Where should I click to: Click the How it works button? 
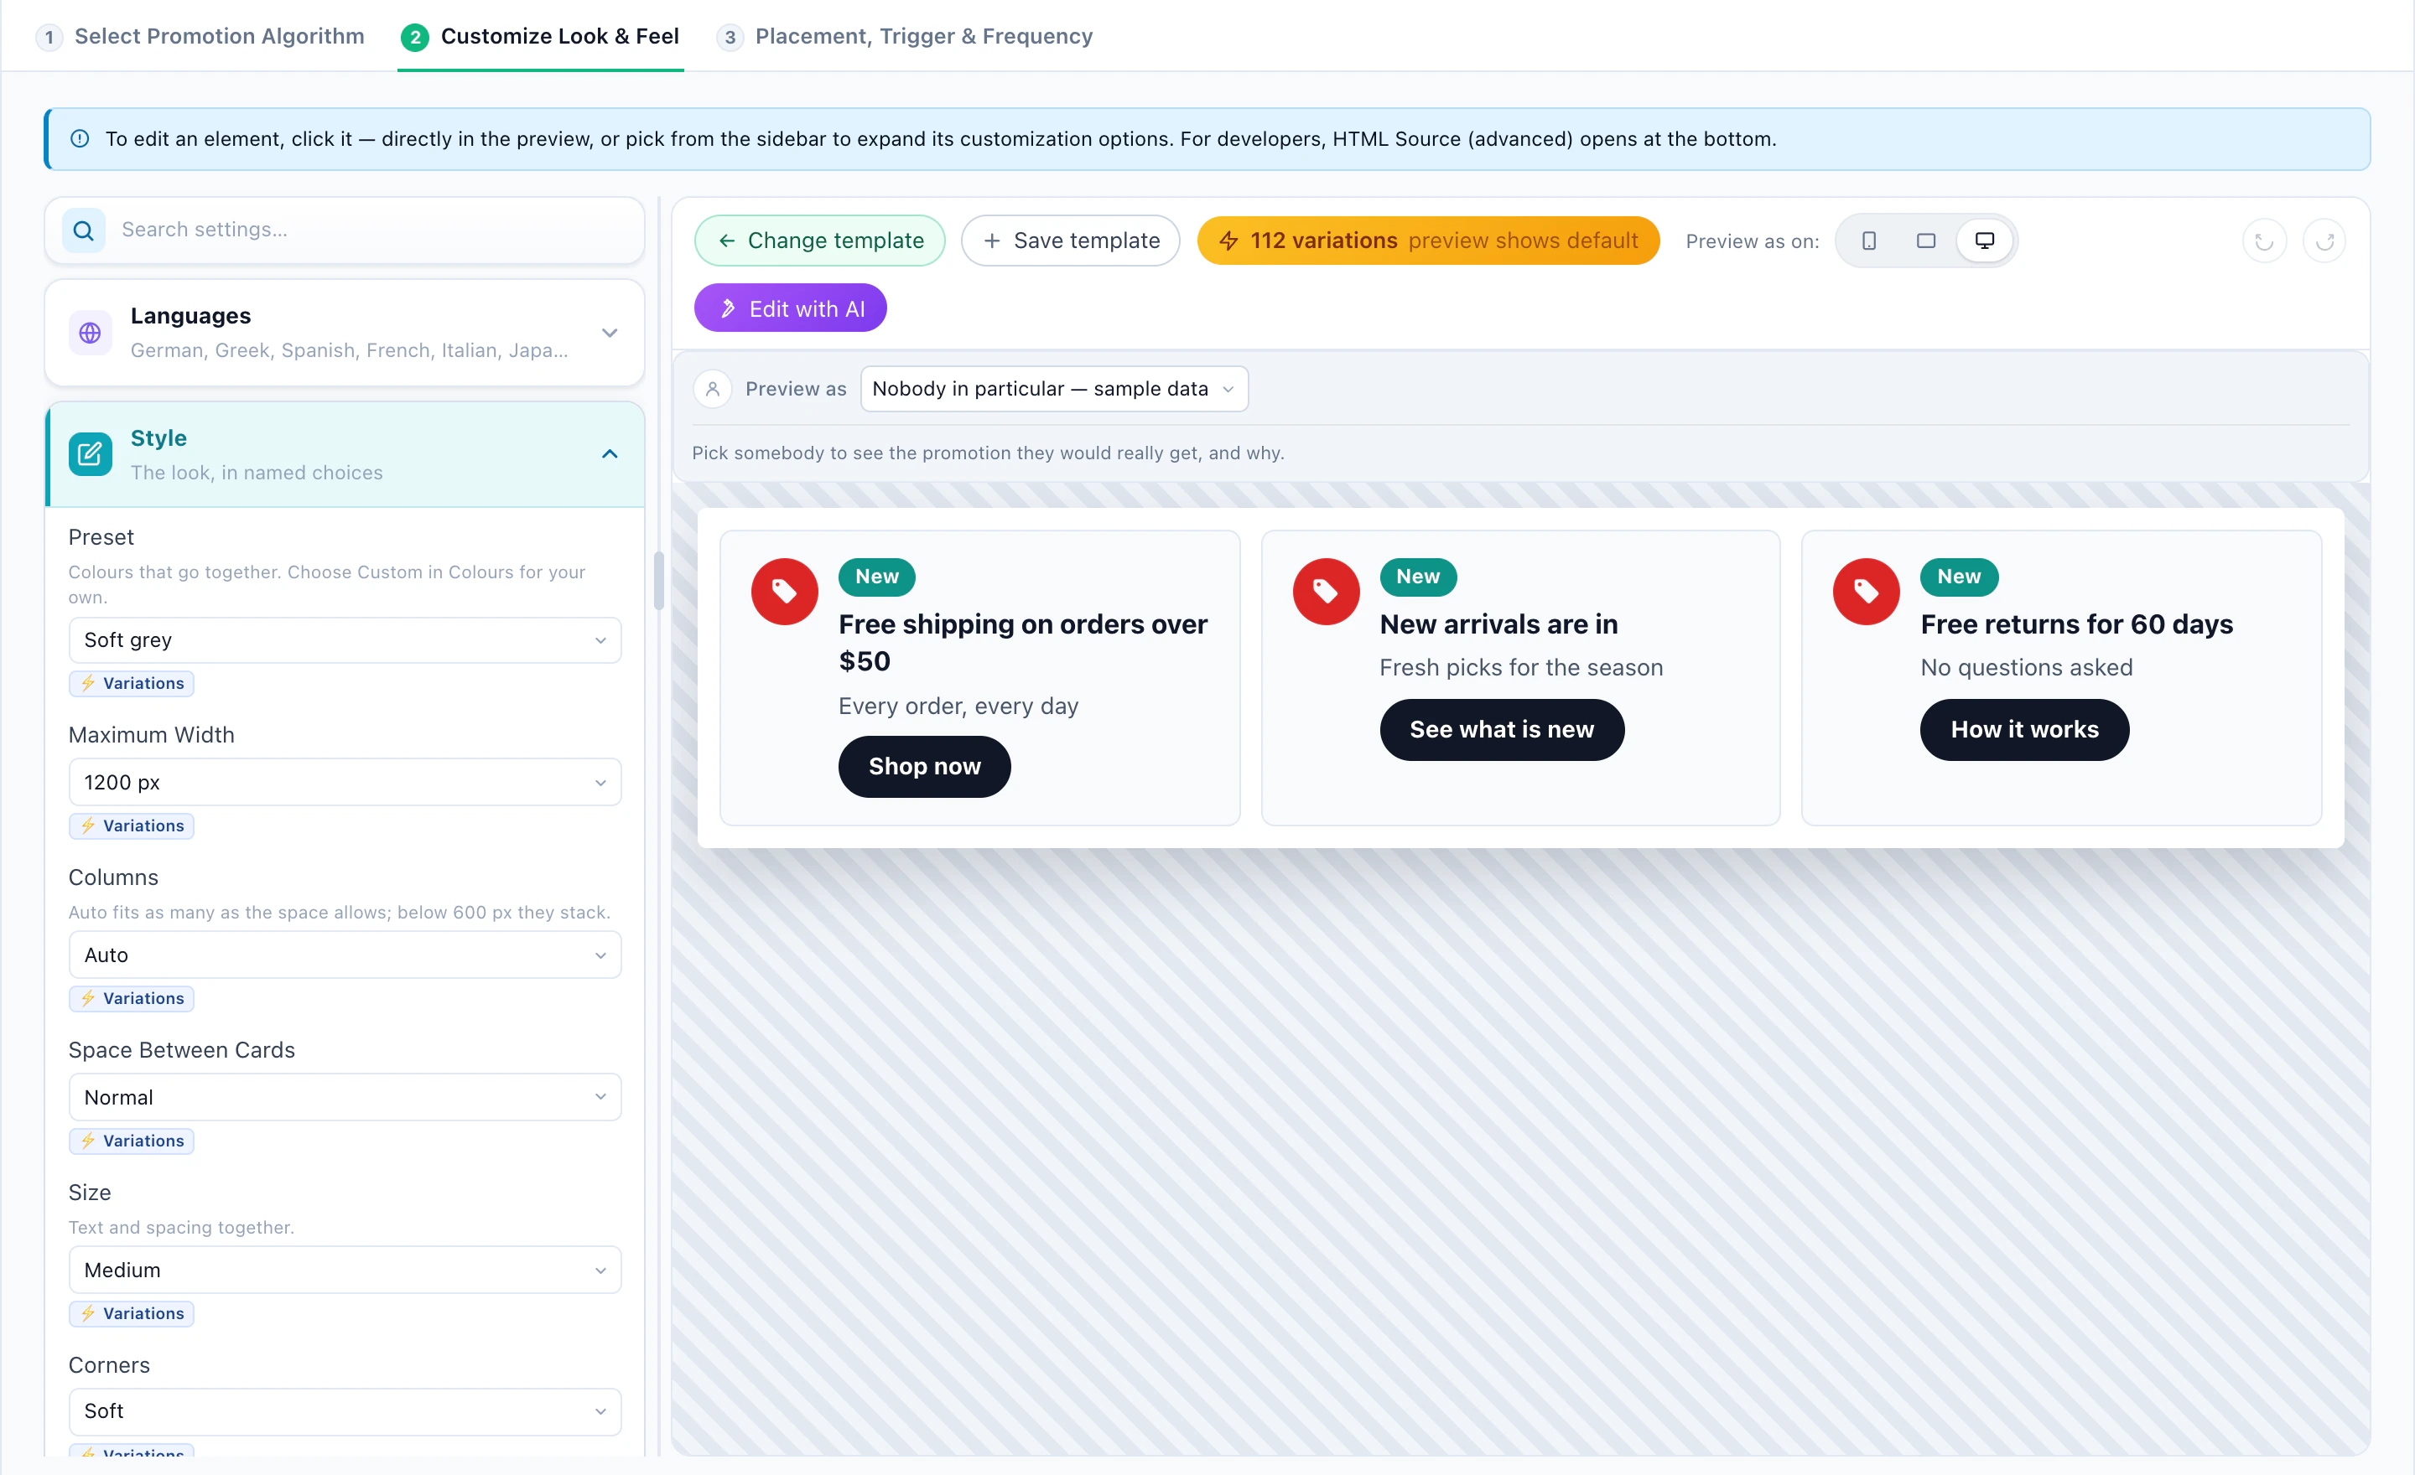(x=2024, y=730)
